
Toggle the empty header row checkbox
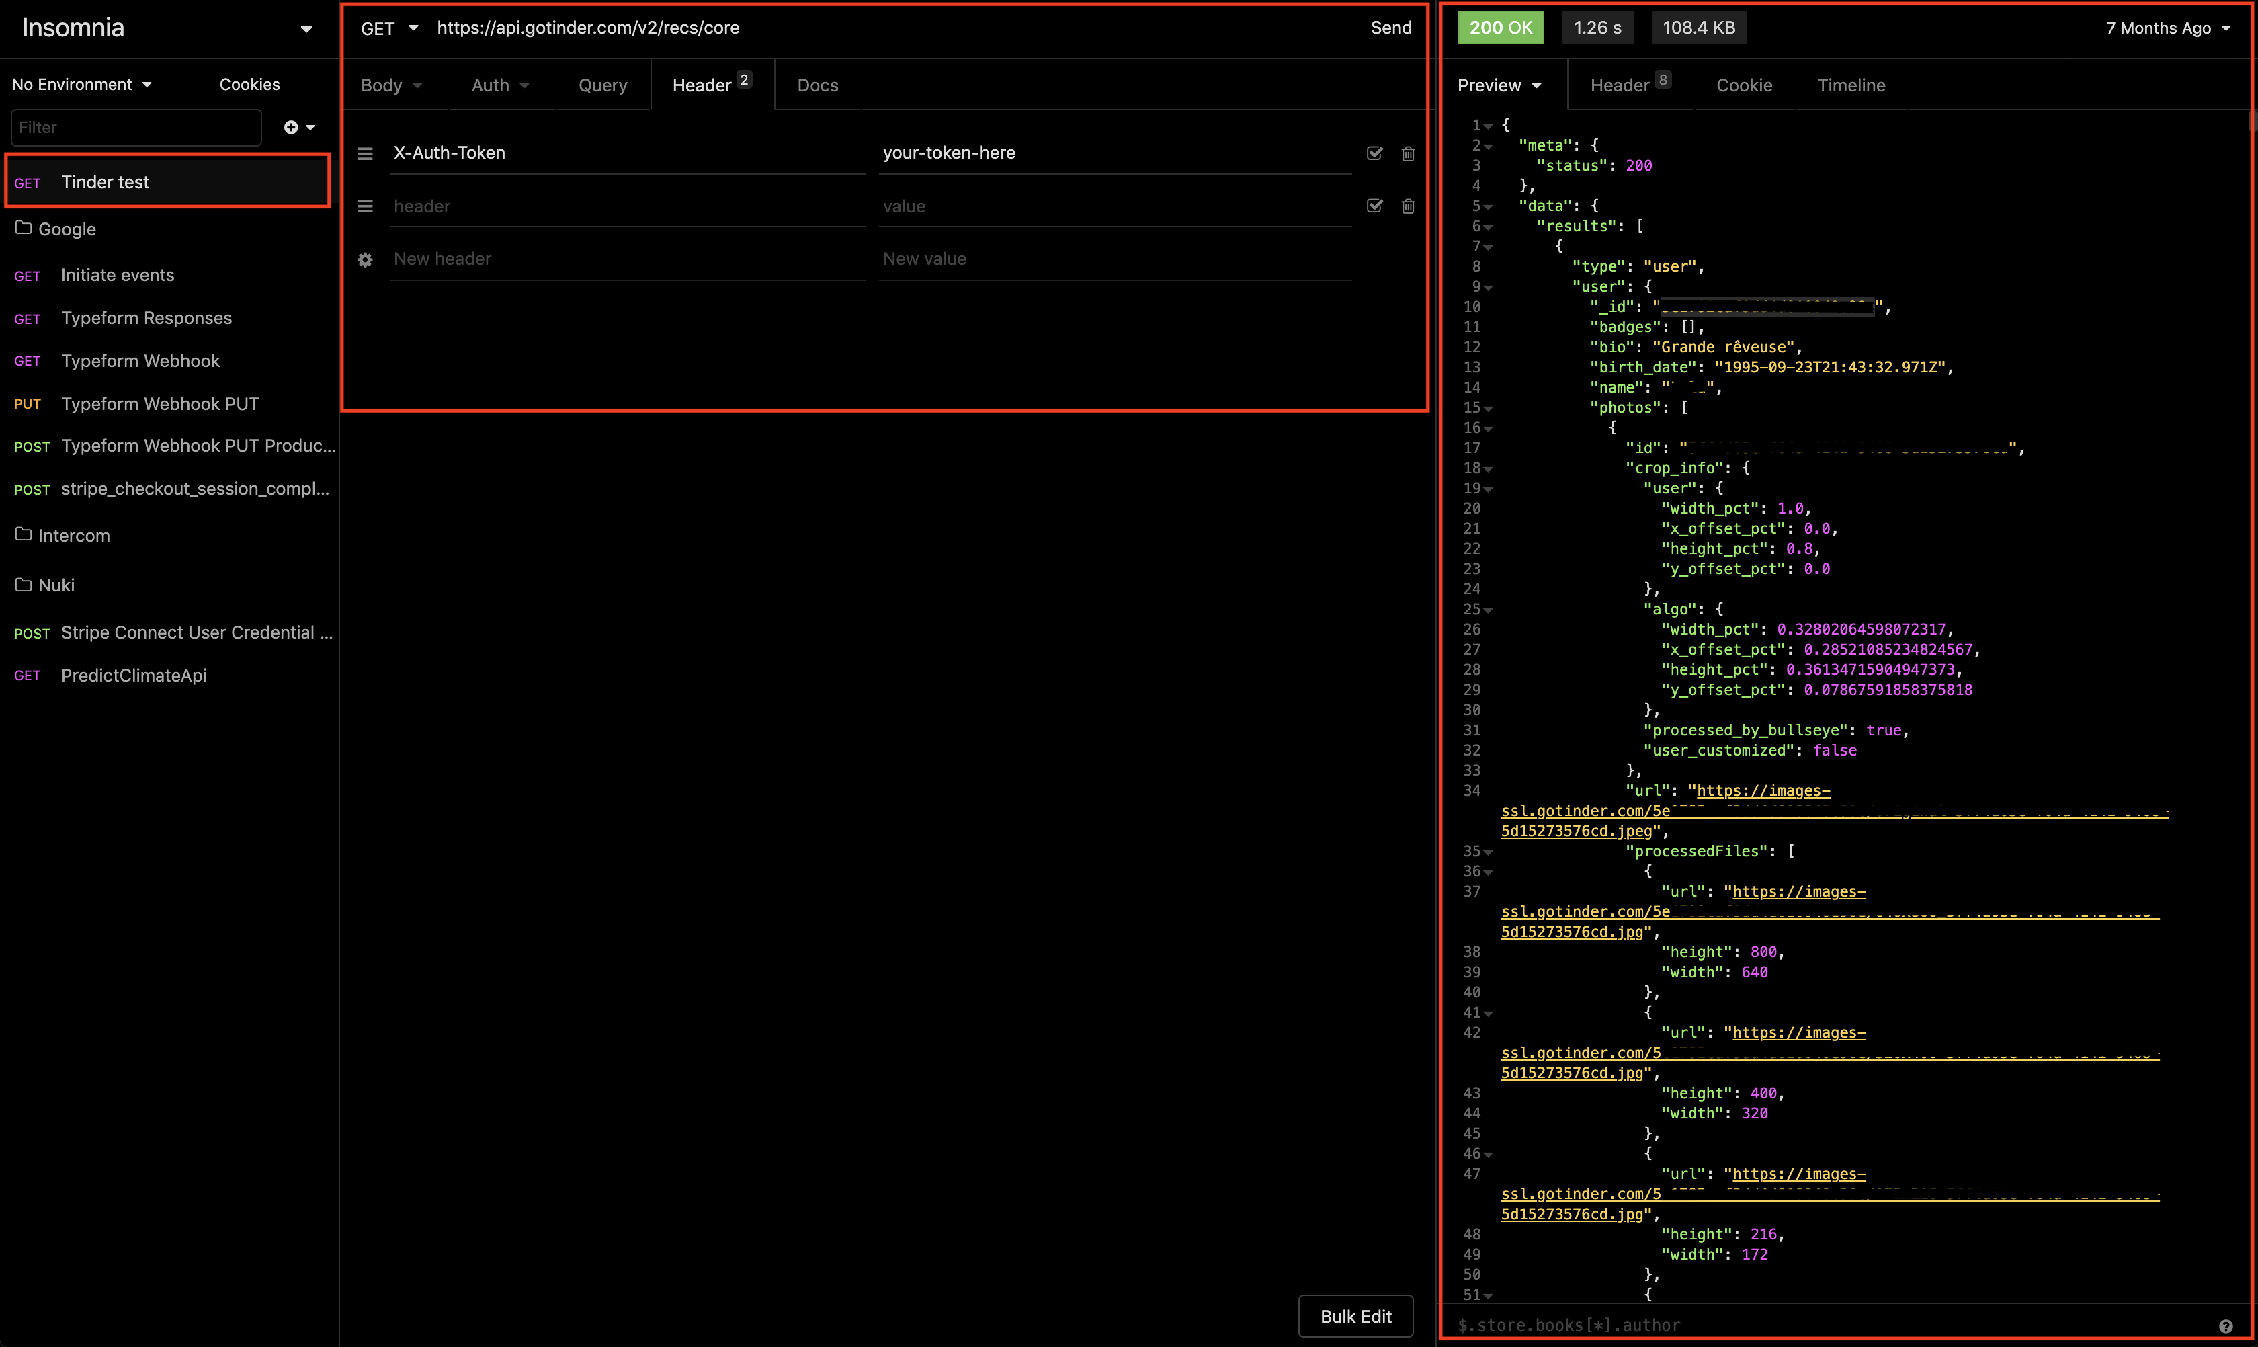point(1374,206)
